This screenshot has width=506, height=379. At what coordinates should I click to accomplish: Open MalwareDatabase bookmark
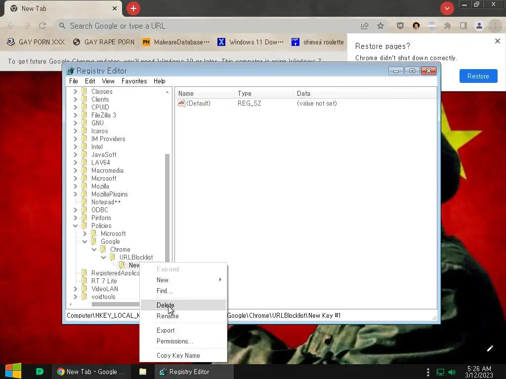176,42
